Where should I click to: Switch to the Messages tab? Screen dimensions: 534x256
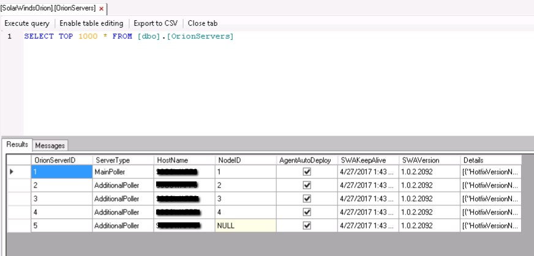[x=50, y=145]
